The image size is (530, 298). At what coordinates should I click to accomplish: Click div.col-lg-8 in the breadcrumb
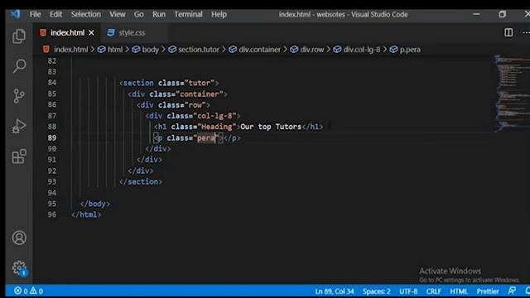(362, 50)
